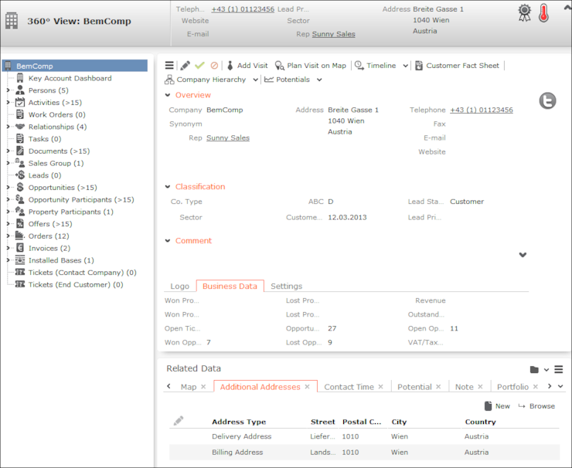Open Potentials button
This screenshot has height=468, width=572.
click(x=287, y=80)
